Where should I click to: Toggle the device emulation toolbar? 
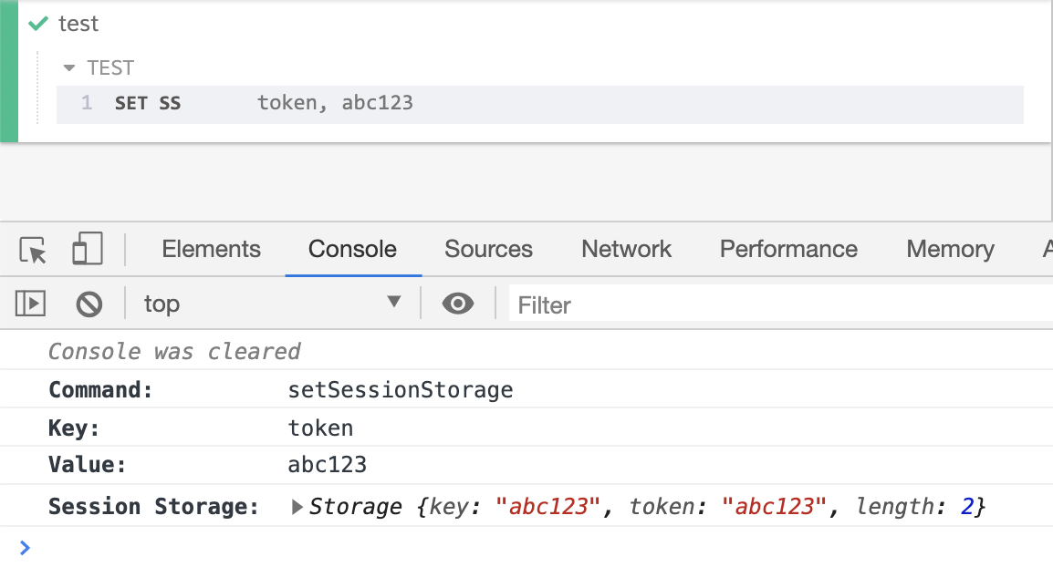(x=87, y=248)
